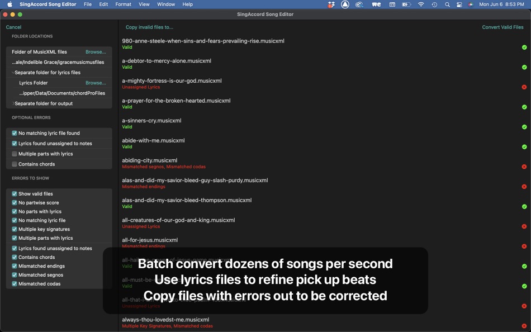Open the Creative Cloud menu bar icon
Viewport: 531px width, 332px height.
[x=359, y=4]
